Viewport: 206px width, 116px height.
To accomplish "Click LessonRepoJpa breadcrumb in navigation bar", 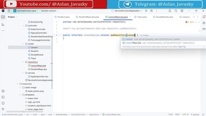I will click(111, 115).
